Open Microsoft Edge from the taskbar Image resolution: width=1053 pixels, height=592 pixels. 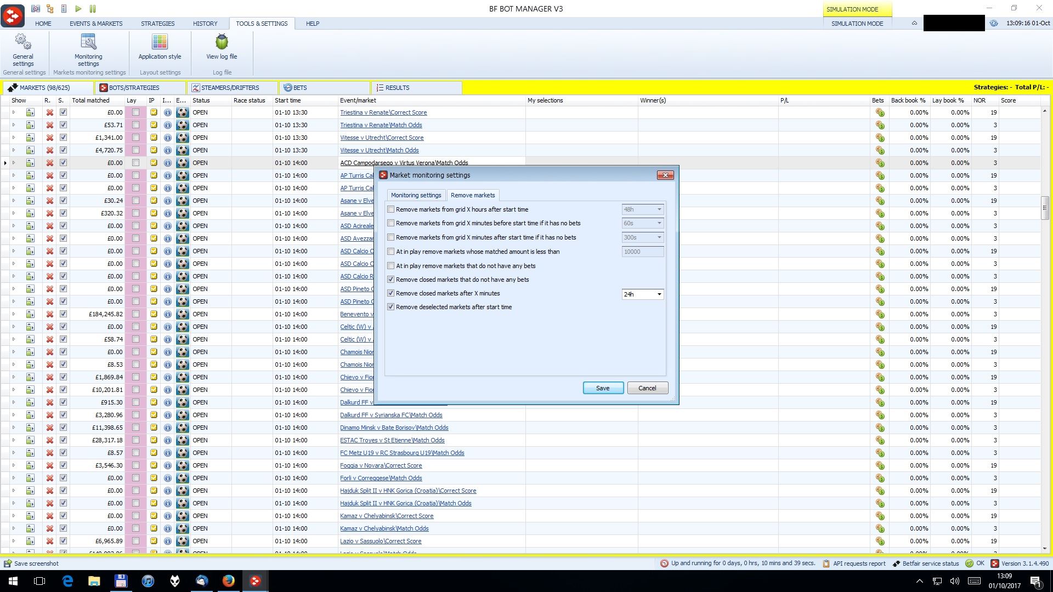pos(67,581)
